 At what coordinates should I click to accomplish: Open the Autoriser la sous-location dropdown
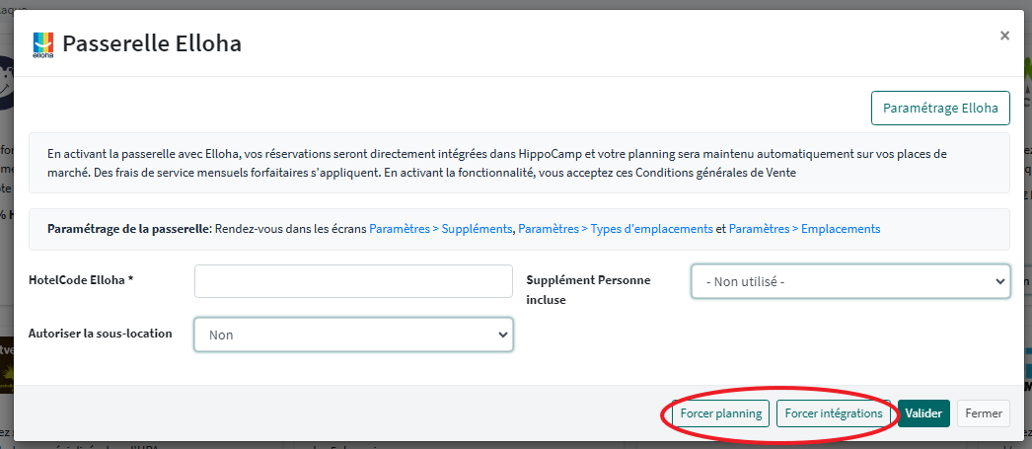[x=353, y=335]
